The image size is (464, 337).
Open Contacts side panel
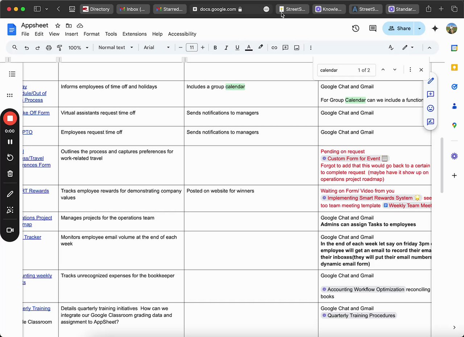(454, 106)
